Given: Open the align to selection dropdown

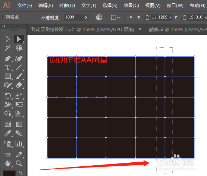Looking at the screenshot, I should click(x=115, y=17).
